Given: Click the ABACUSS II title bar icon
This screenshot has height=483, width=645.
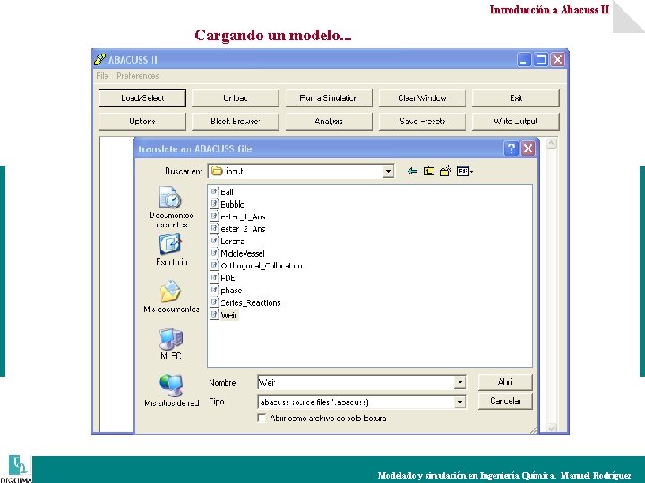Looking at the screenshot, I should point(99,60).
